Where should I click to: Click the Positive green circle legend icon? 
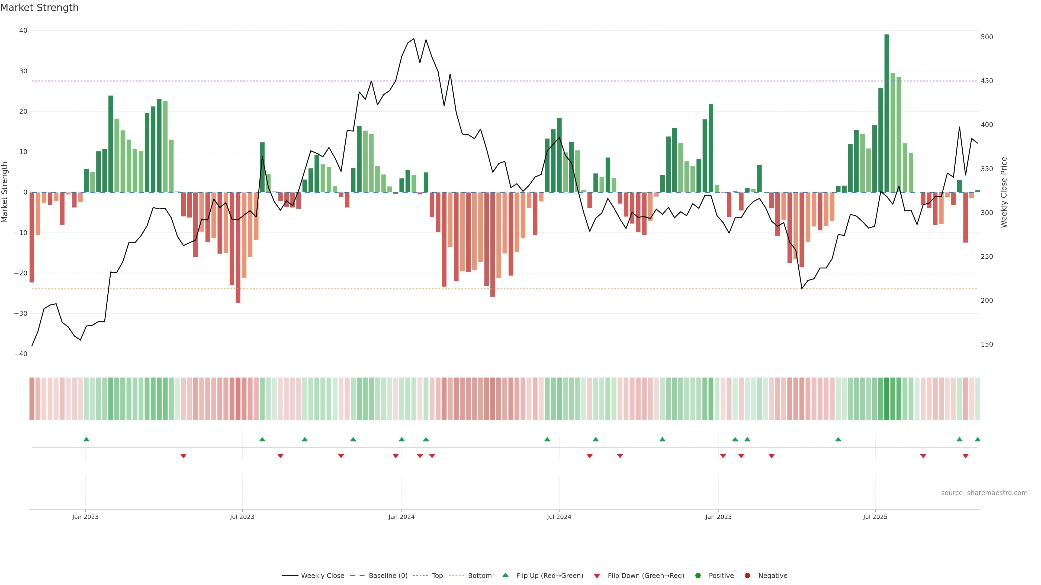click(698, 576)
